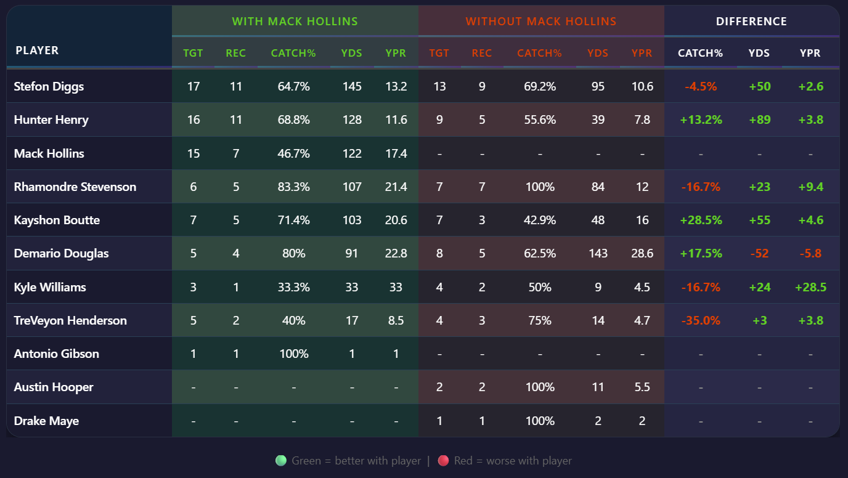The width and height of the screenshot is (848, 478).
Task: Select the WITH MACK HOLLINS group header
Action: coord(295,22)
